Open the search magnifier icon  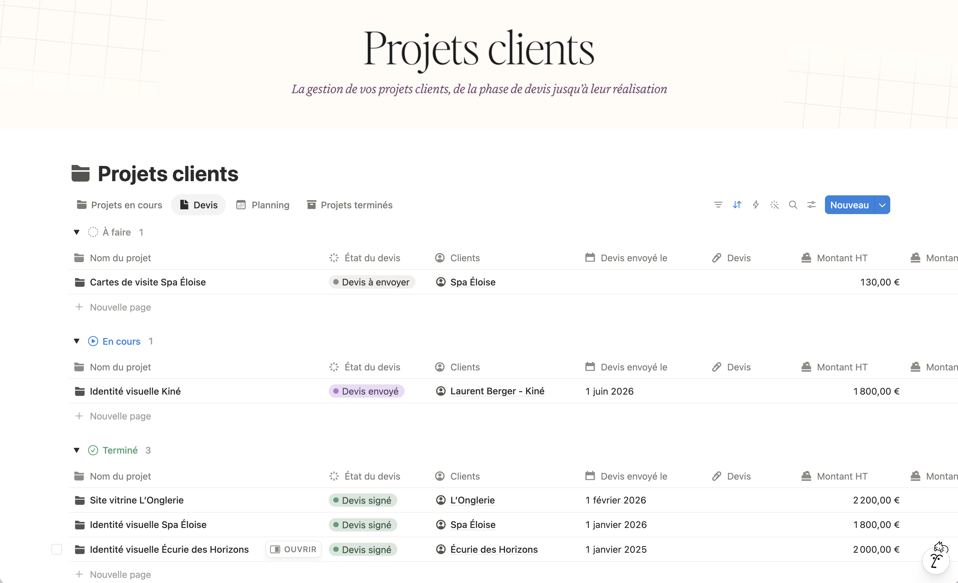pyautogui.click(x=793, y=205)
